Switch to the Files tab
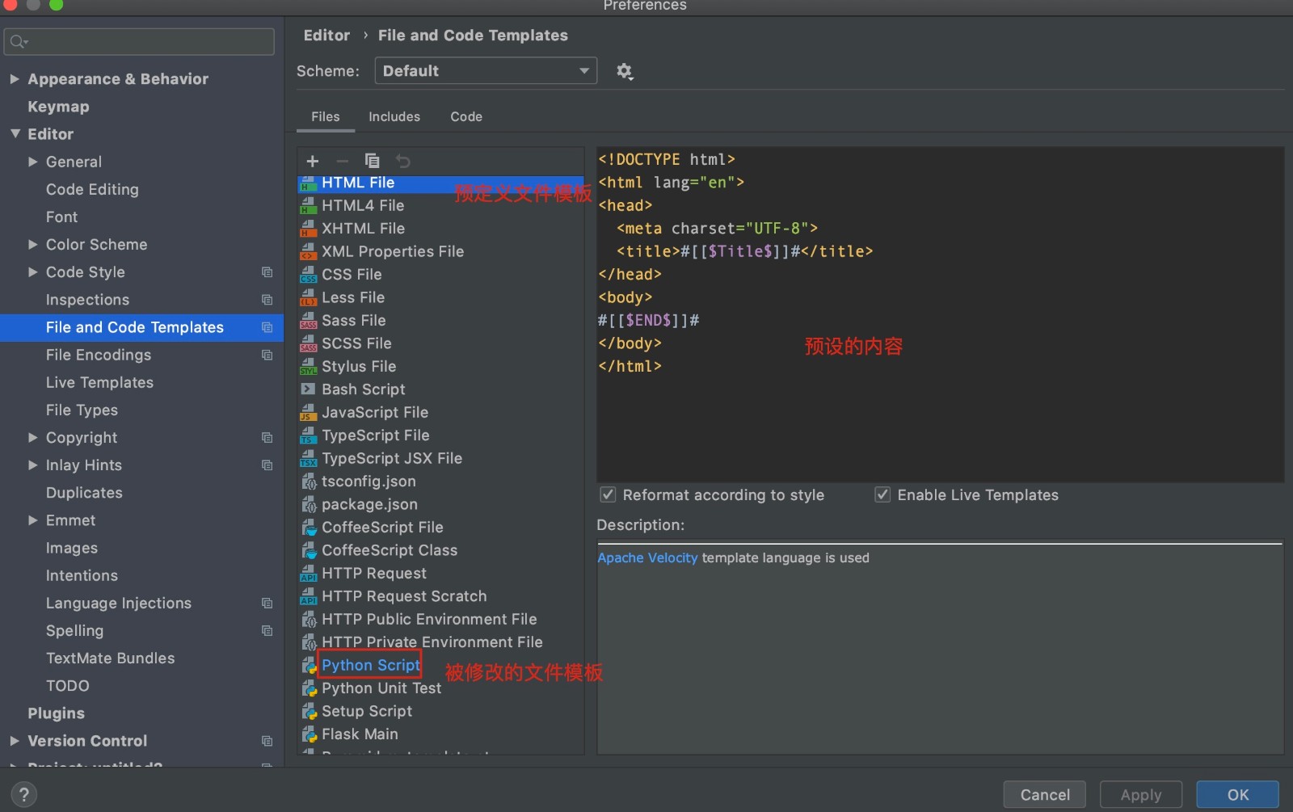 (x=326, y=116)
